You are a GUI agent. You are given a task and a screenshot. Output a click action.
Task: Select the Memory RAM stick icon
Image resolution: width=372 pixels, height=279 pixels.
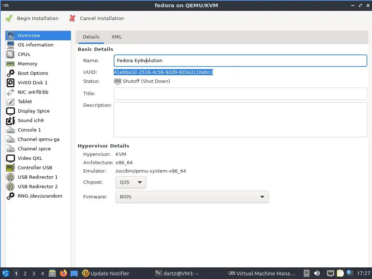pyautogui.click(x=11, y=64)
